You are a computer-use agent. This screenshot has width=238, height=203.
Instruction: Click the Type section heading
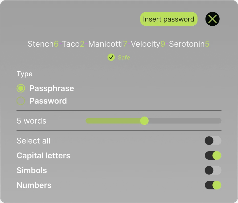[24, 74]
